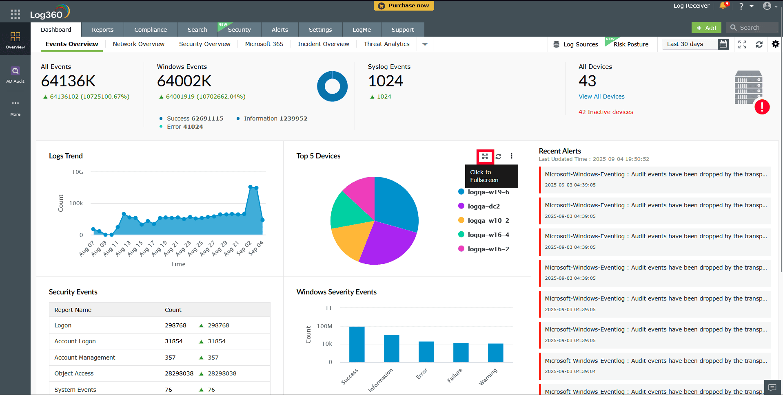The image size is (783, 395).
Task: Open dashboard settings gear
Action: [x=775, y=44]
